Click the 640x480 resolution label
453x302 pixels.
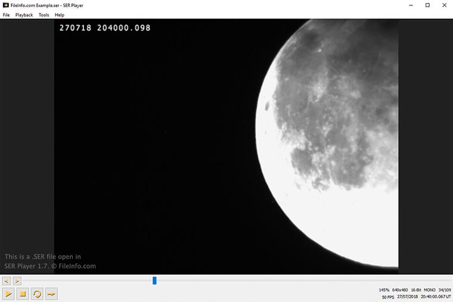tap(400, 290)
